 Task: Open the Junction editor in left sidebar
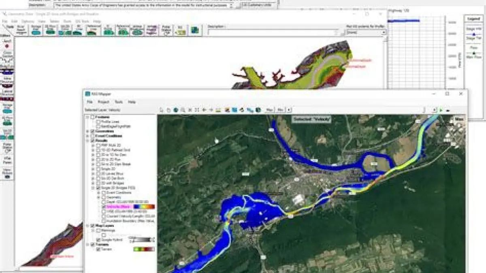tap(7, 45)
